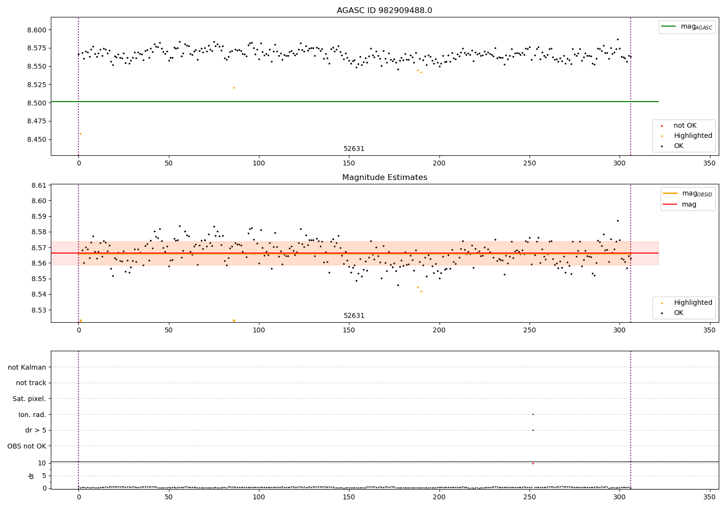Click the 8.500 y-axis tick label
The image size is (726, 508).
tap(36, 103)
